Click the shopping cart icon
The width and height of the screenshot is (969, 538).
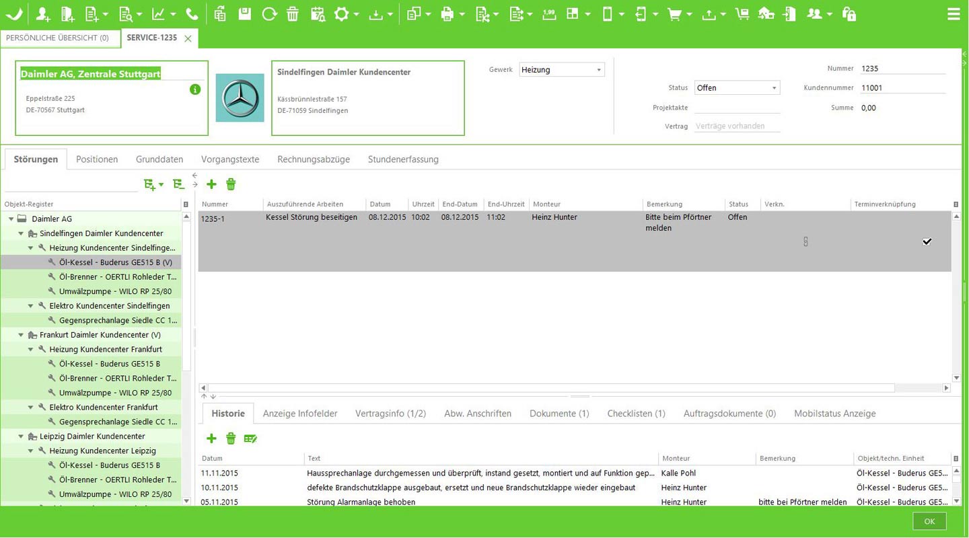click(674, 13)
